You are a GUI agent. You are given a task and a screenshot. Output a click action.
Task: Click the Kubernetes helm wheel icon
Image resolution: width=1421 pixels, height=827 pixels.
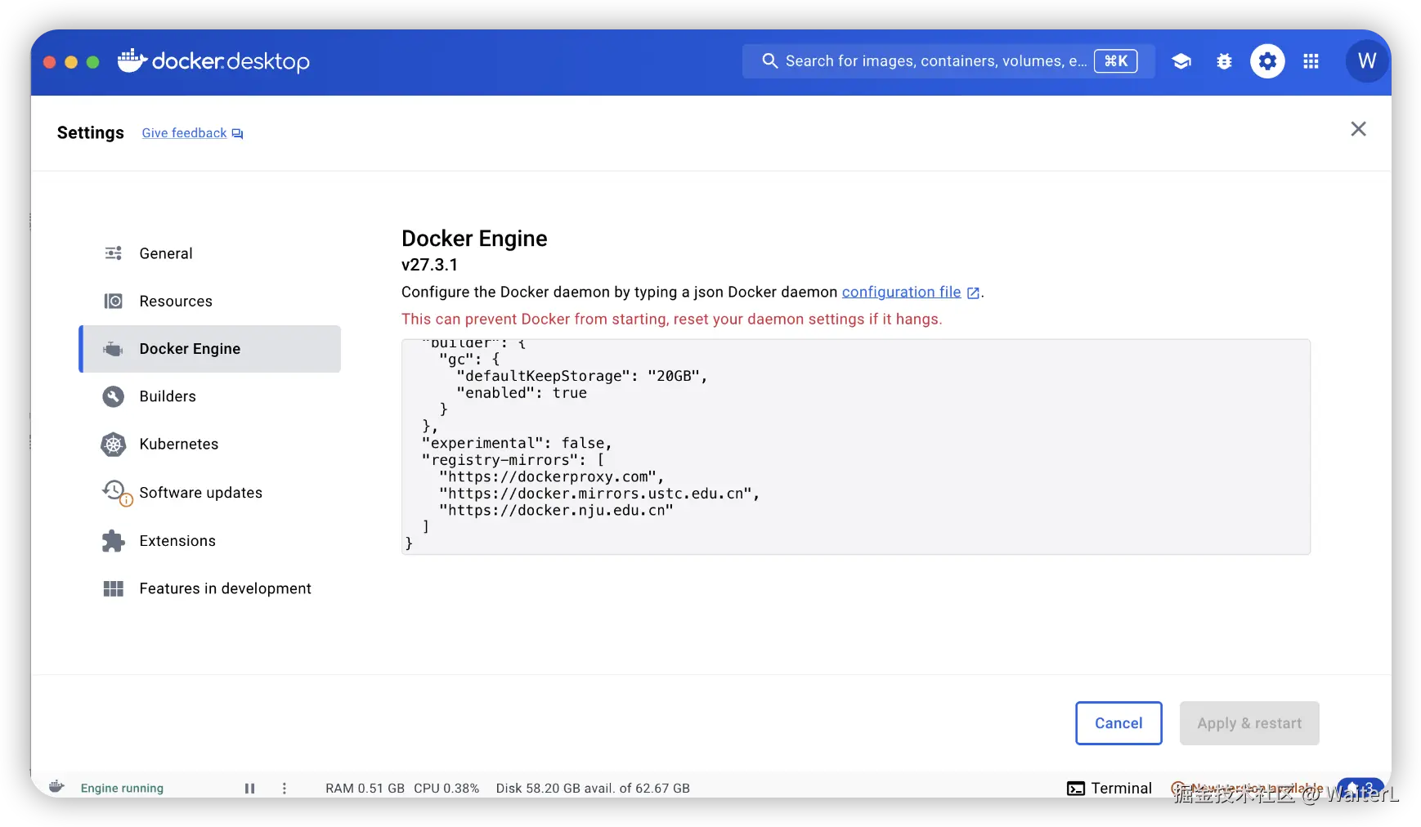[x=114, y=445]
